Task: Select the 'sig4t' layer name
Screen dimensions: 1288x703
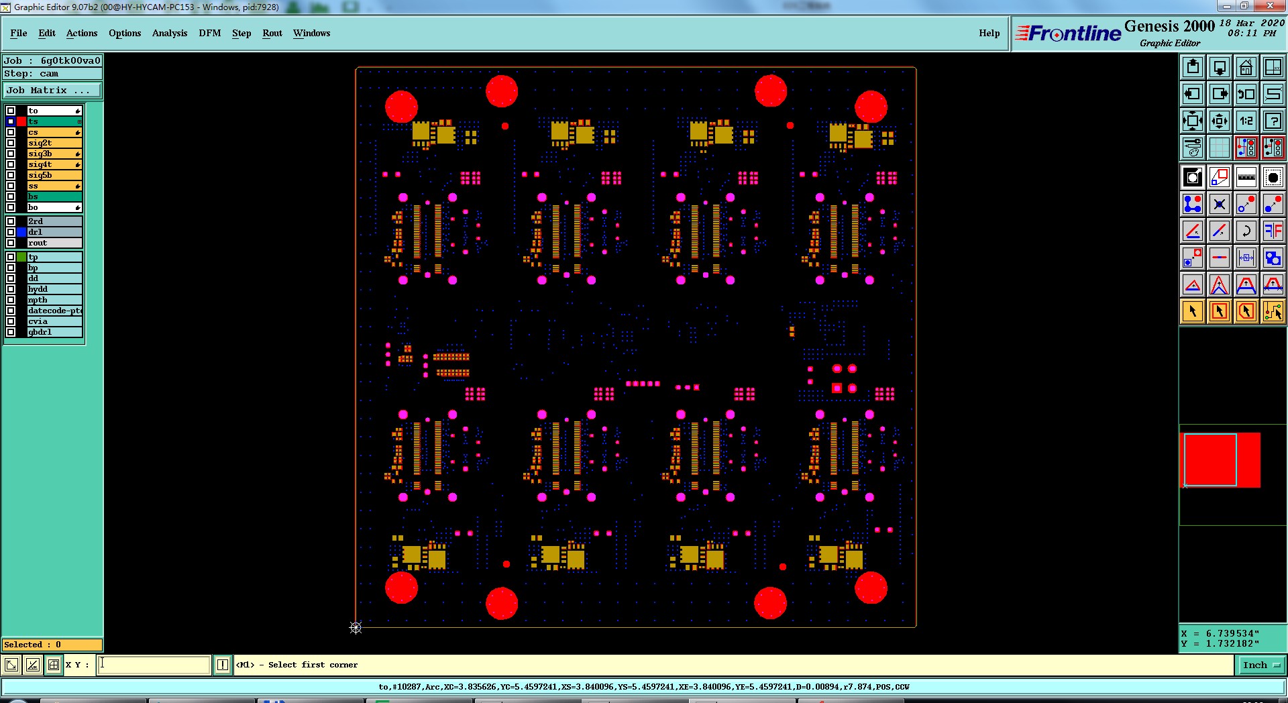Action: click(x=55, y=164)
